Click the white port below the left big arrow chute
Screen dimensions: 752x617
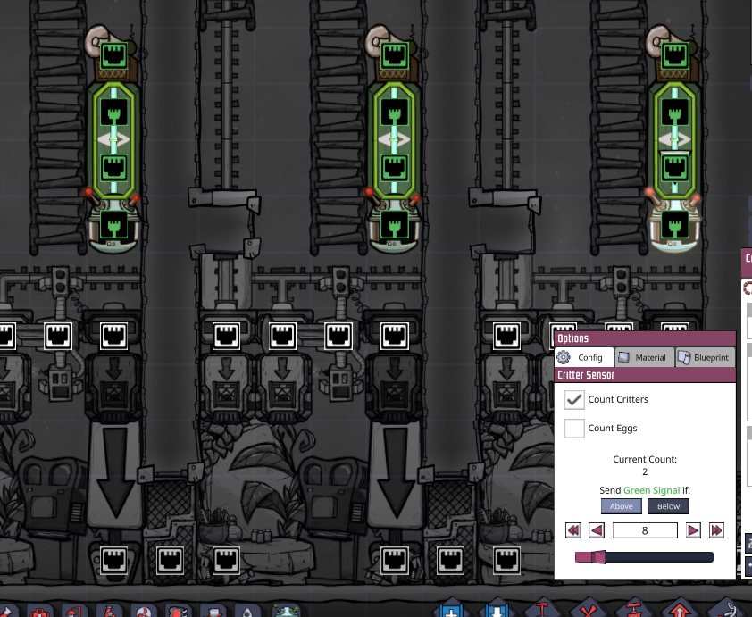coord(114,561)
